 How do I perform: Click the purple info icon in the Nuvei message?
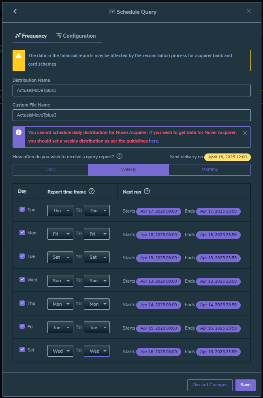coord(19,132)
